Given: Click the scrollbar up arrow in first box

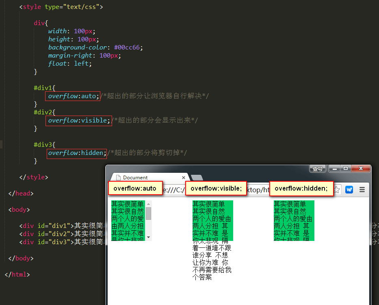Looking at the screenshot, I should (148, 204).
